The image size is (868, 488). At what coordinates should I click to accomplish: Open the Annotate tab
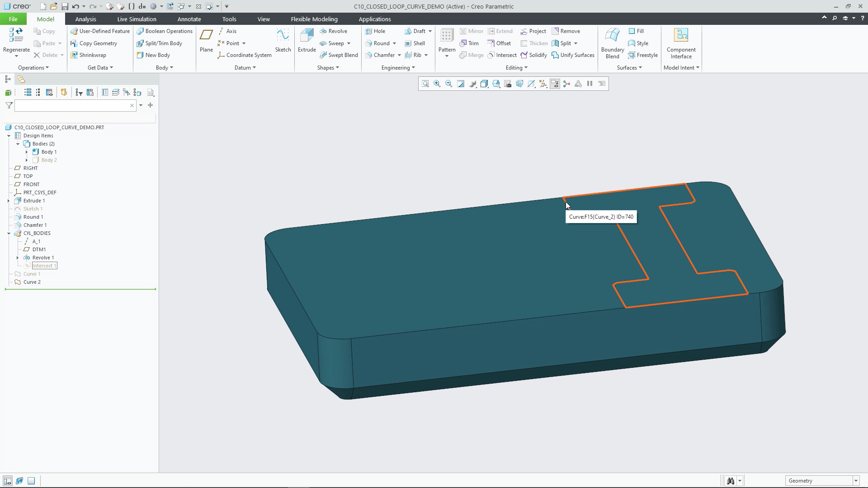tap(189, 19)
